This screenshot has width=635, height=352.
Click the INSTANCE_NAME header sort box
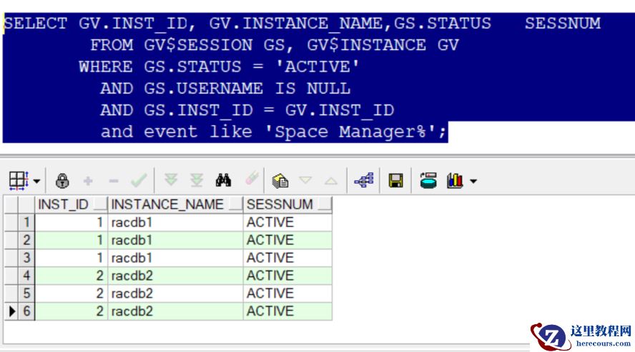click(235, 204)
